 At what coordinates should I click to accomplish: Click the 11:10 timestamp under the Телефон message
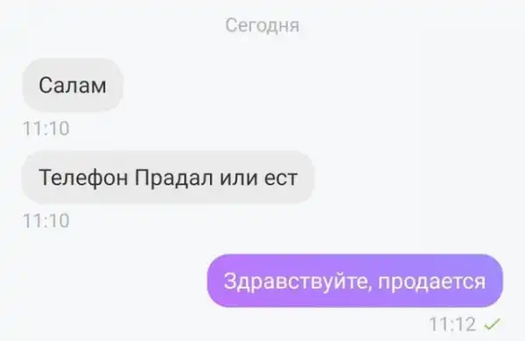click(x=46, y=221)
